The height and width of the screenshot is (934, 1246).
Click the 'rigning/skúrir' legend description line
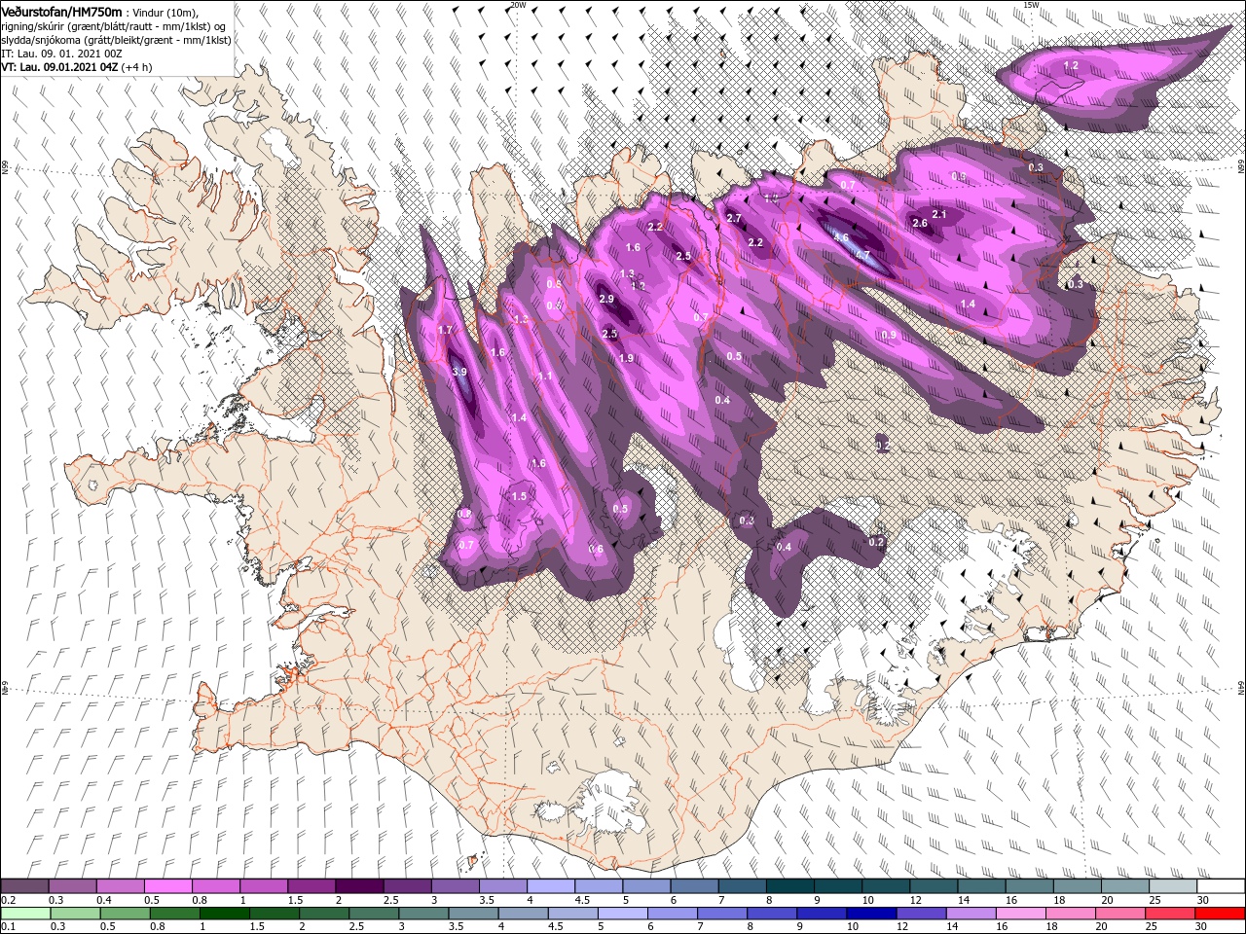(114, 25)
